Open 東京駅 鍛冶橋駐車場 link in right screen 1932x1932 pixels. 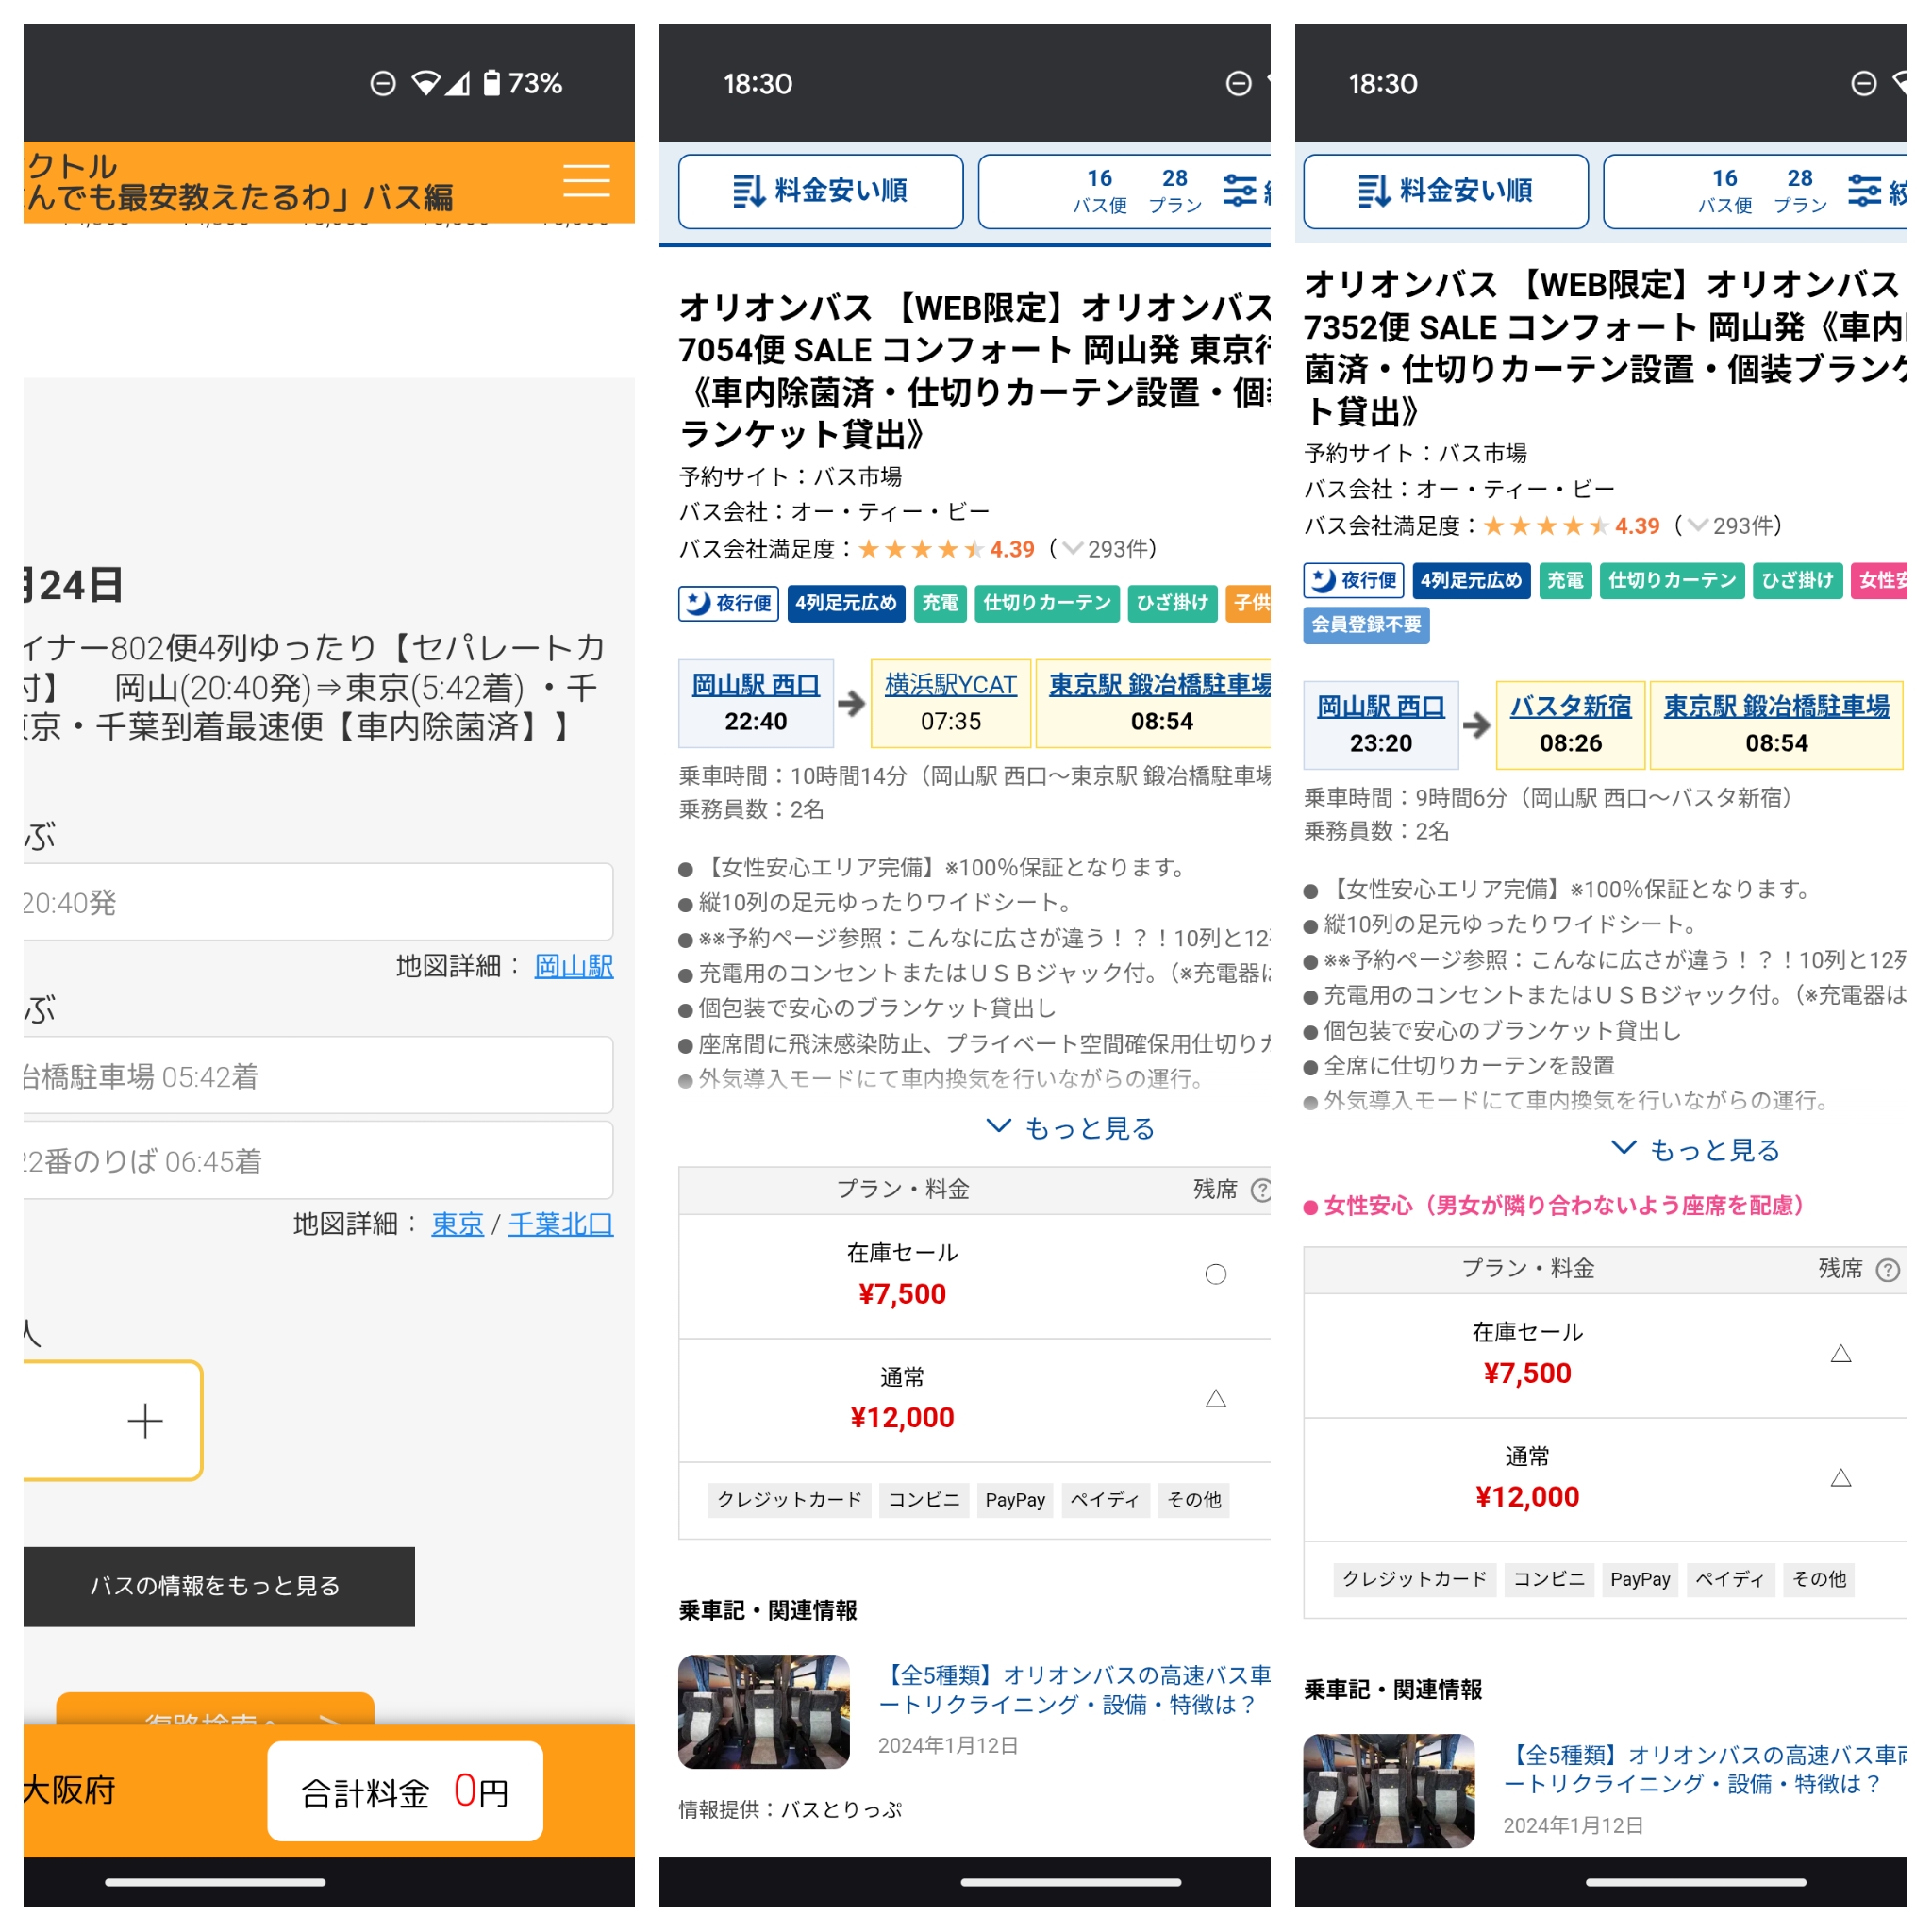click(x=1777, y=707)
